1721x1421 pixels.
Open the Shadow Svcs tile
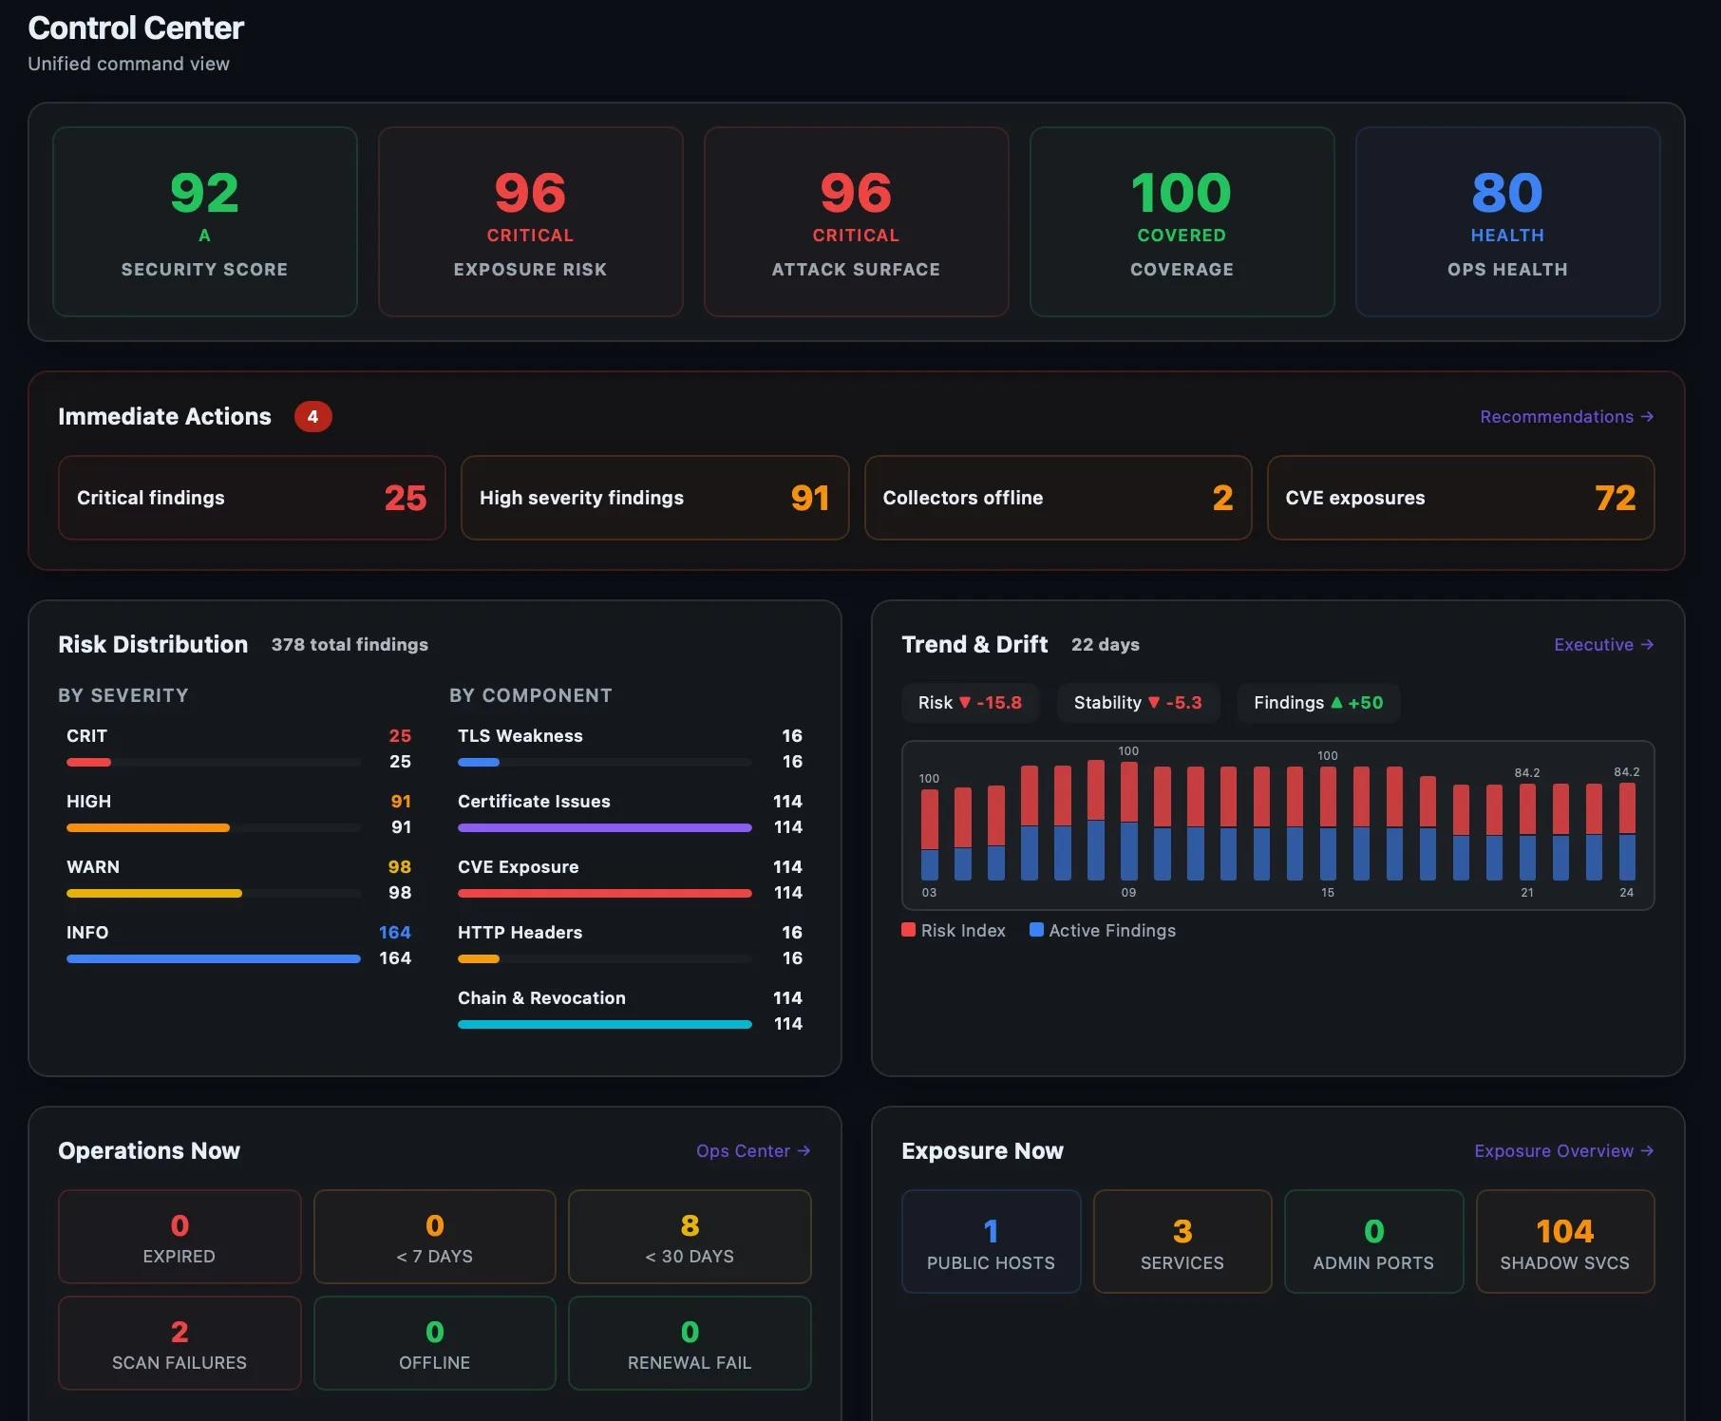pyautogui.click(x=1565, y=1241)
